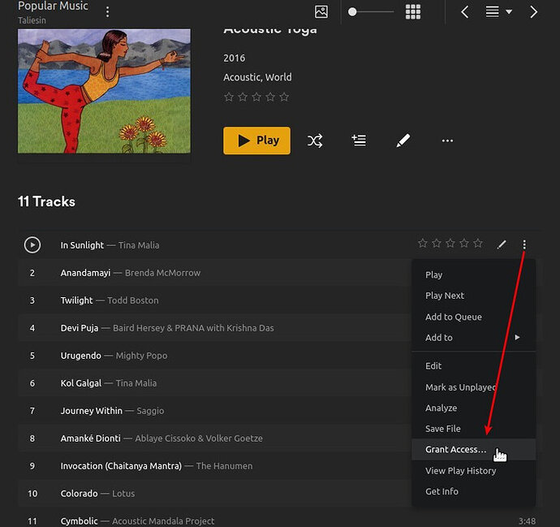Expand the Add to submenu
This screenshot has width=560, height=527.
tap(474, 338)
